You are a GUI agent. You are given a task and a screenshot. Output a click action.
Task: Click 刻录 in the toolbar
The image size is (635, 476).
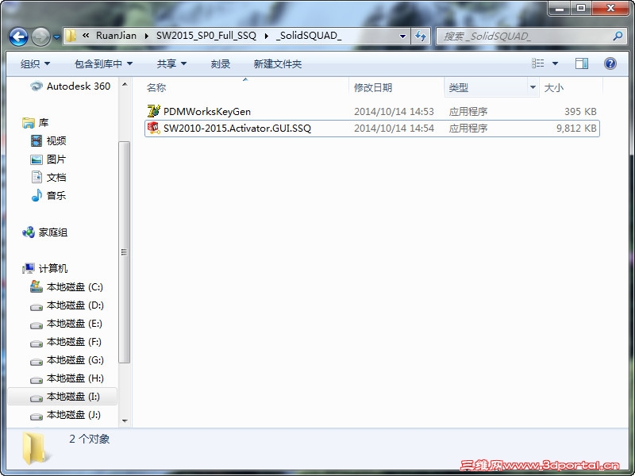[221, 63]
